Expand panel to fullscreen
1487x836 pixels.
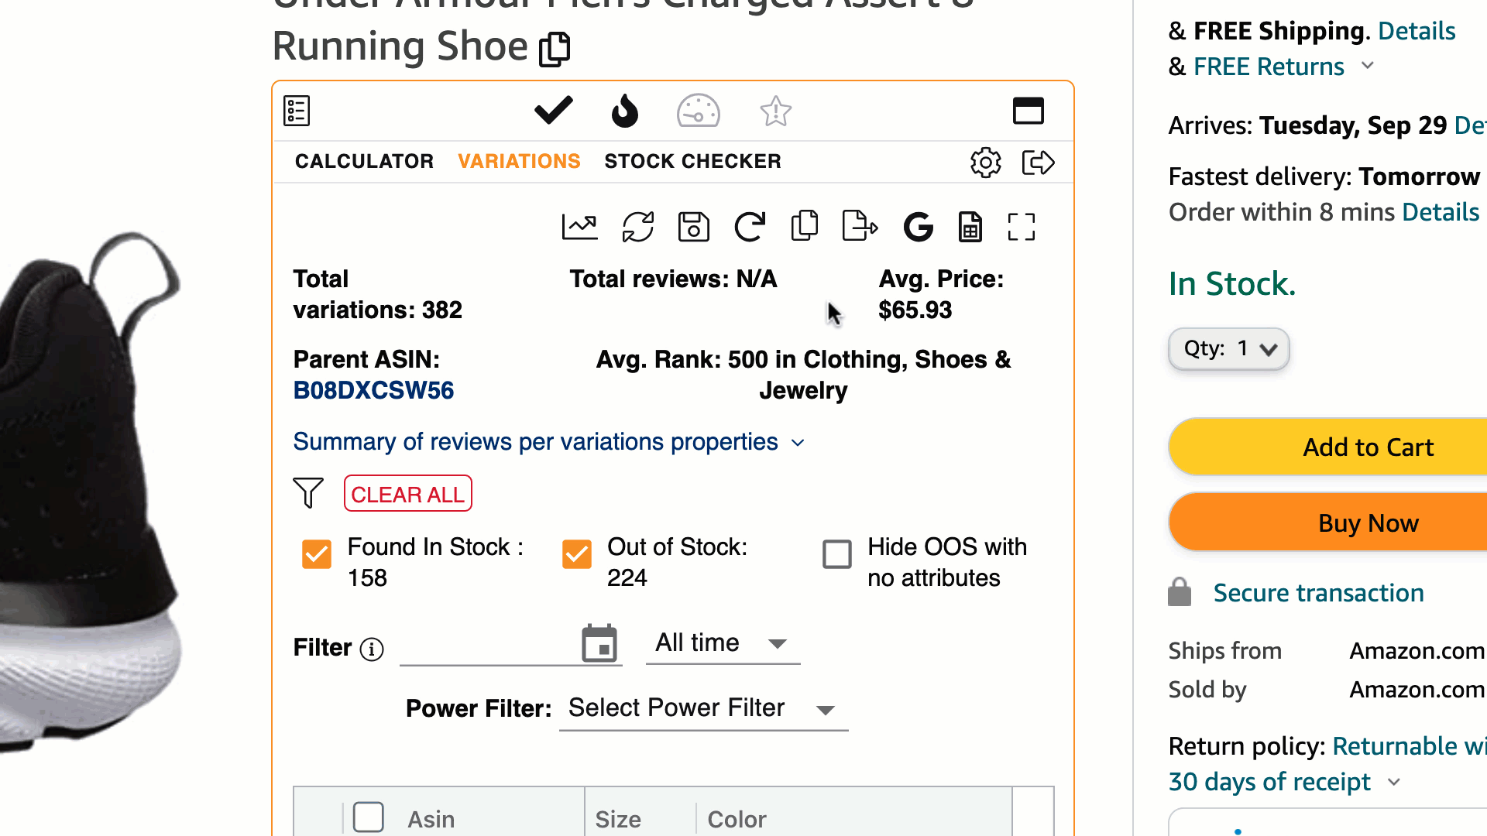(1022, 227)
